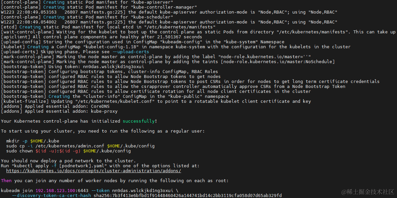
Task: Select the 'sudo cp -i /etc/kubernetes/admin.conf' line
Action: (80, 146)
